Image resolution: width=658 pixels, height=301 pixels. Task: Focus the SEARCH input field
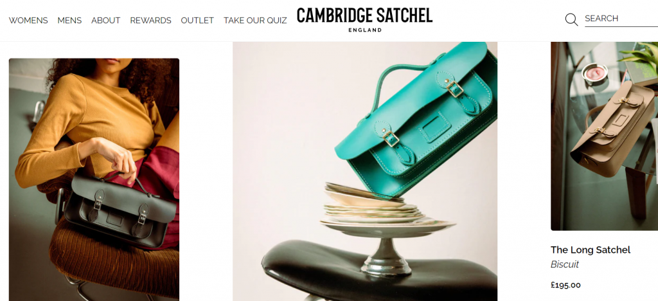621,19
